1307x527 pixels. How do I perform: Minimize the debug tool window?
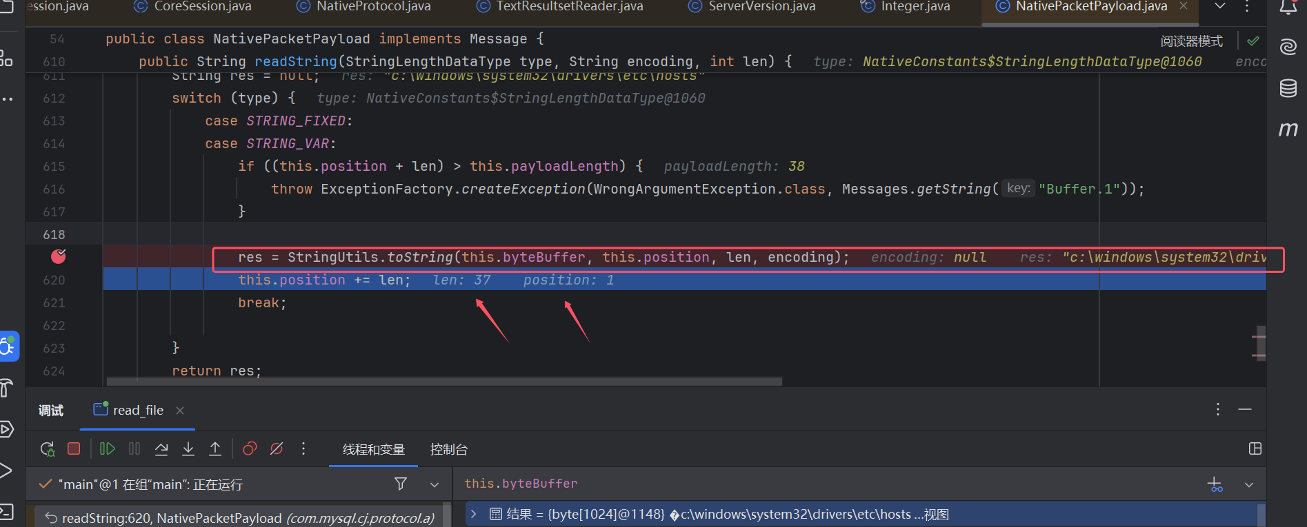click(1245, 410)
